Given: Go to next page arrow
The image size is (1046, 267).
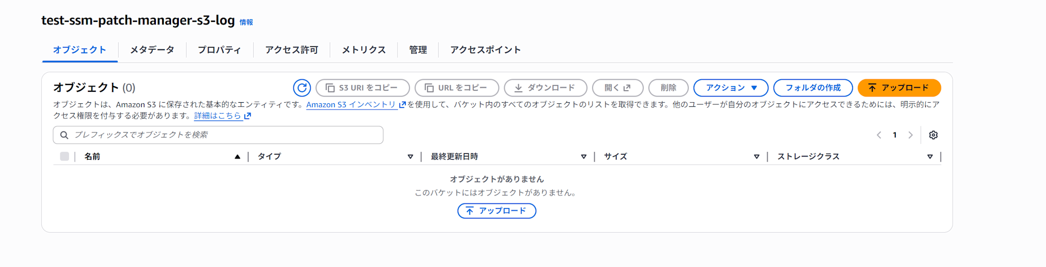Looking at the screenshot, I should pos(911,135).
